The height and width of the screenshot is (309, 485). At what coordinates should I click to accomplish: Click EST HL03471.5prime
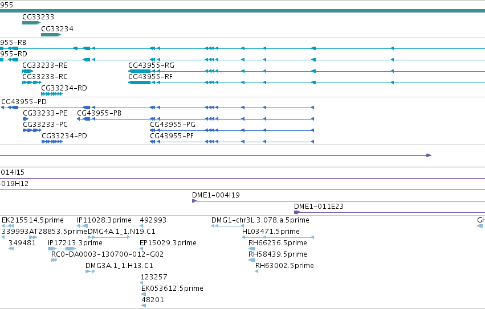271,232
